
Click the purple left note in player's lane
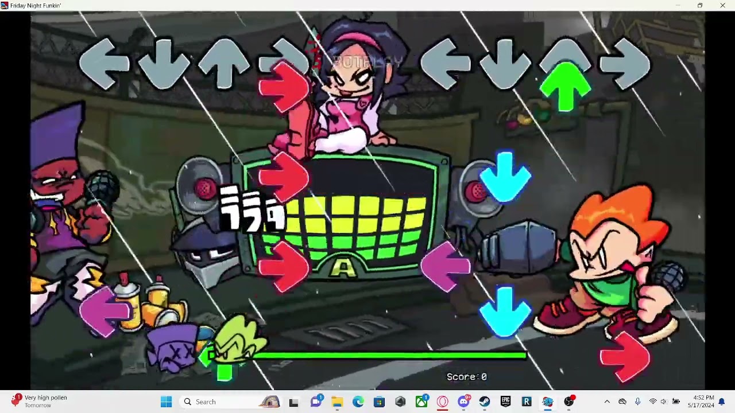click(x=446, y=267)
